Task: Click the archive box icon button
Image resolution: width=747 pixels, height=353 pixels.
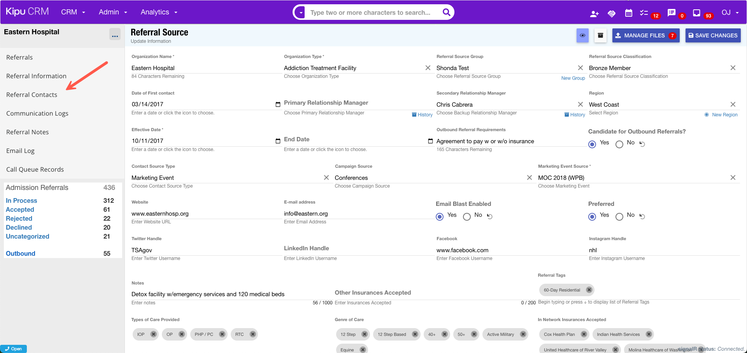Action: tap(600, 35)
